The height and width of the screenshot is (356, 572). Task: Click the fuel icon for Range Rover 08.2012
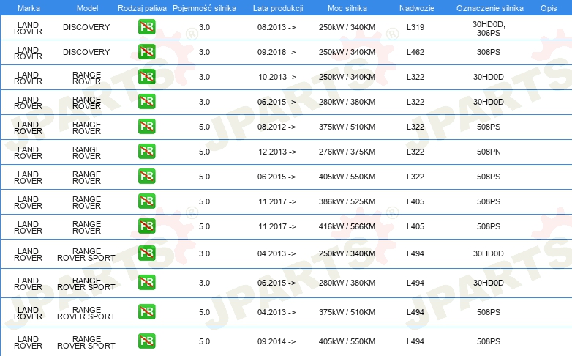[146, 127]
